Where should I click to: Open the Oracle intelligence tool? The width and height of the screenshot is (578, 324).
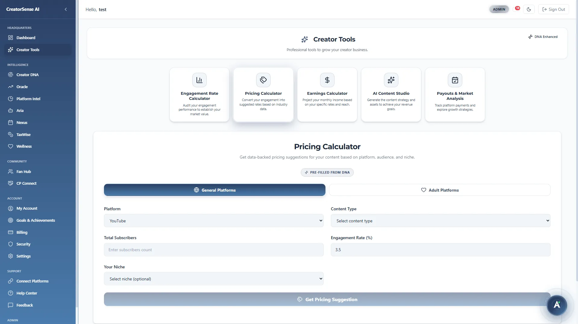(x=21, y=87)
